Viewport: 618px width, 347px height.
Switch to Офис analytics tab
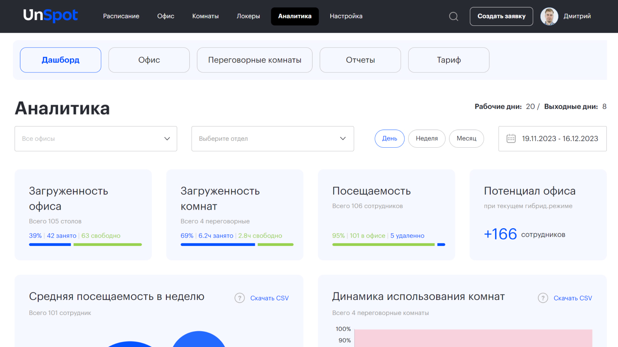tap(149, 60)
